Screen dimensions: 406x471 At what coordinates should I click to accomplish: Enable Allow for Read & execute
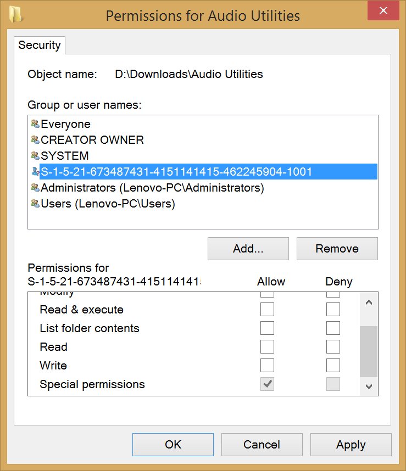(x=267, y=309)
